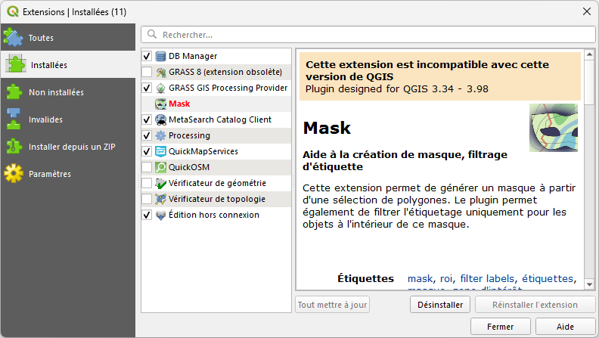Uncheck GRASS GIS Processing Provider checkbox
The image size is (599, 338).
click(147, 88)
